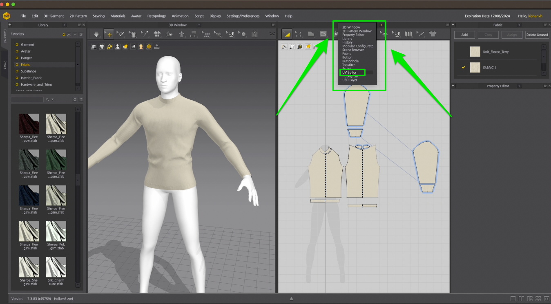Choose the Edit Curve Point tool in 2D toolbar

click(x=299, y=34)
